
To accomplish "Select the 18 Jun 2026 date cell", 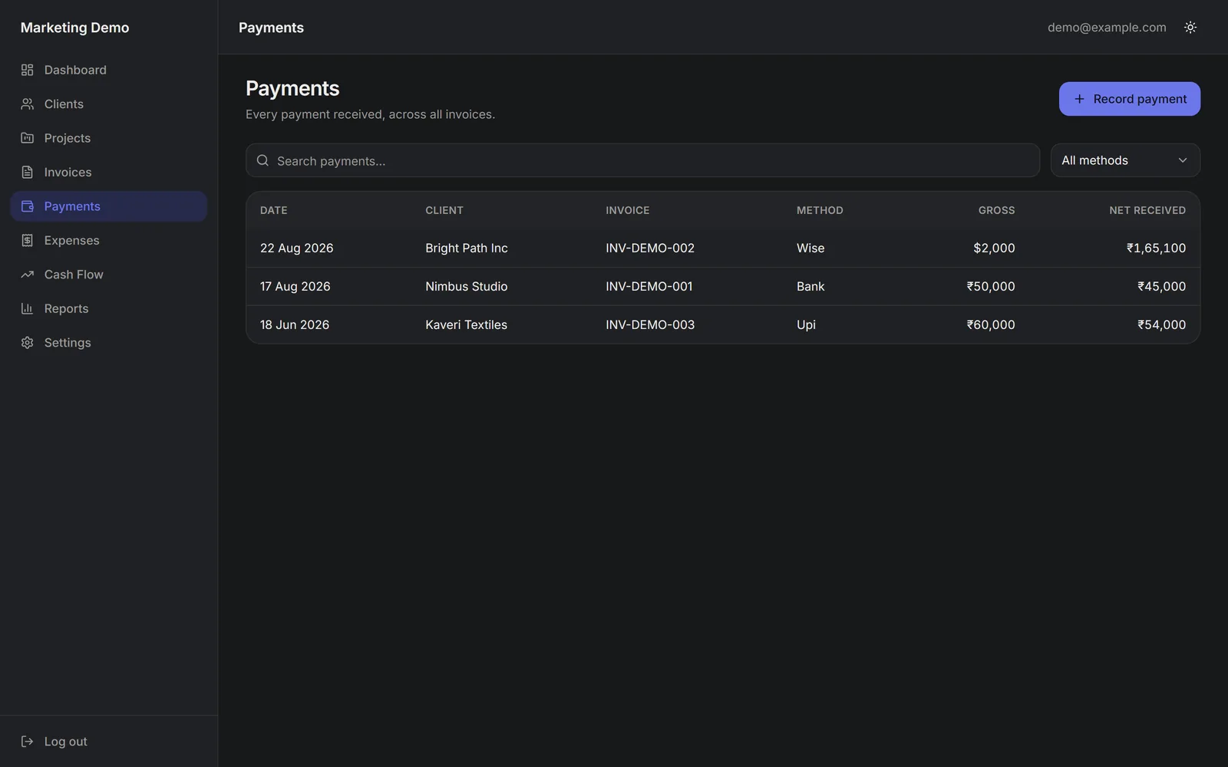I will 295,324.
